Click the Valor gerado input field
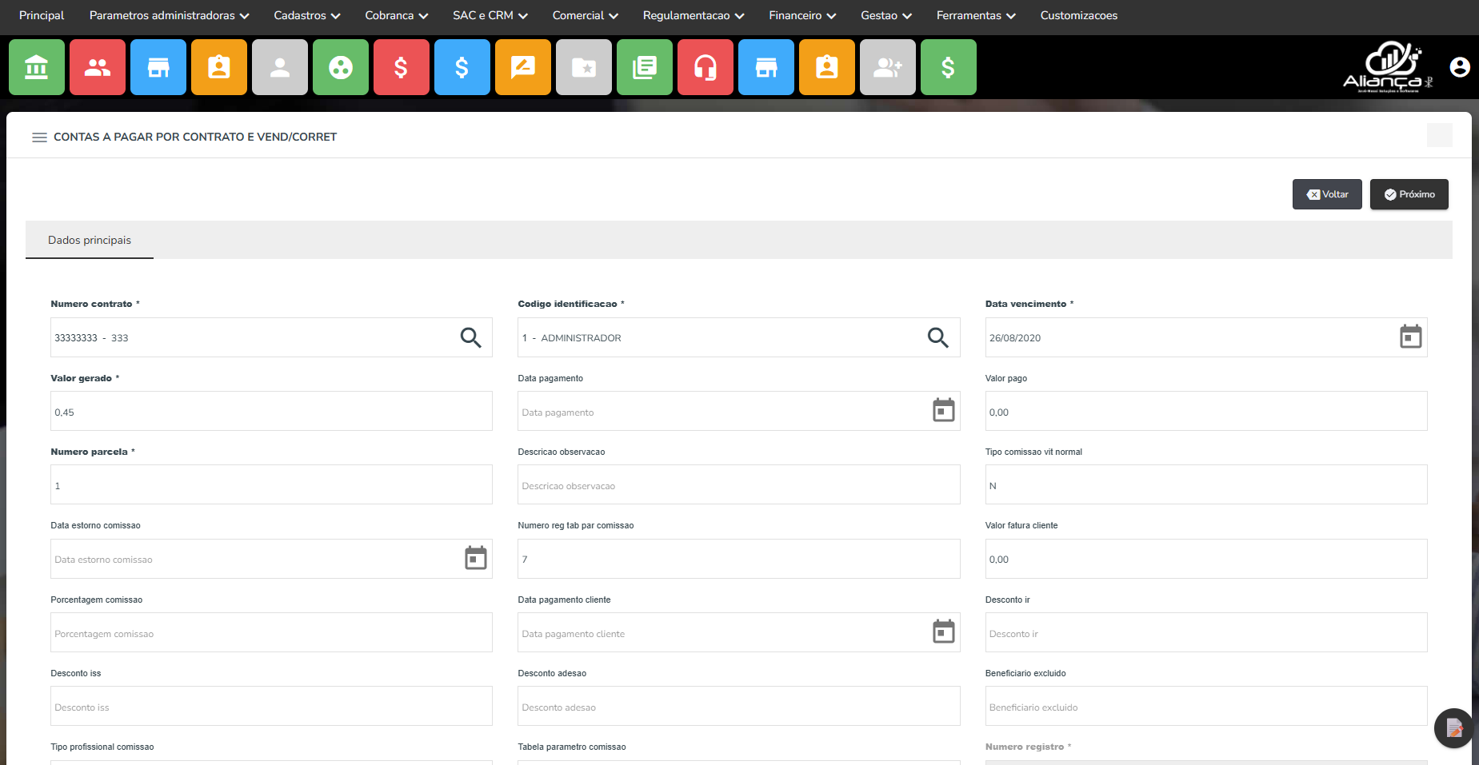Screen dimensions: 1479x765 tap(271, 412)
